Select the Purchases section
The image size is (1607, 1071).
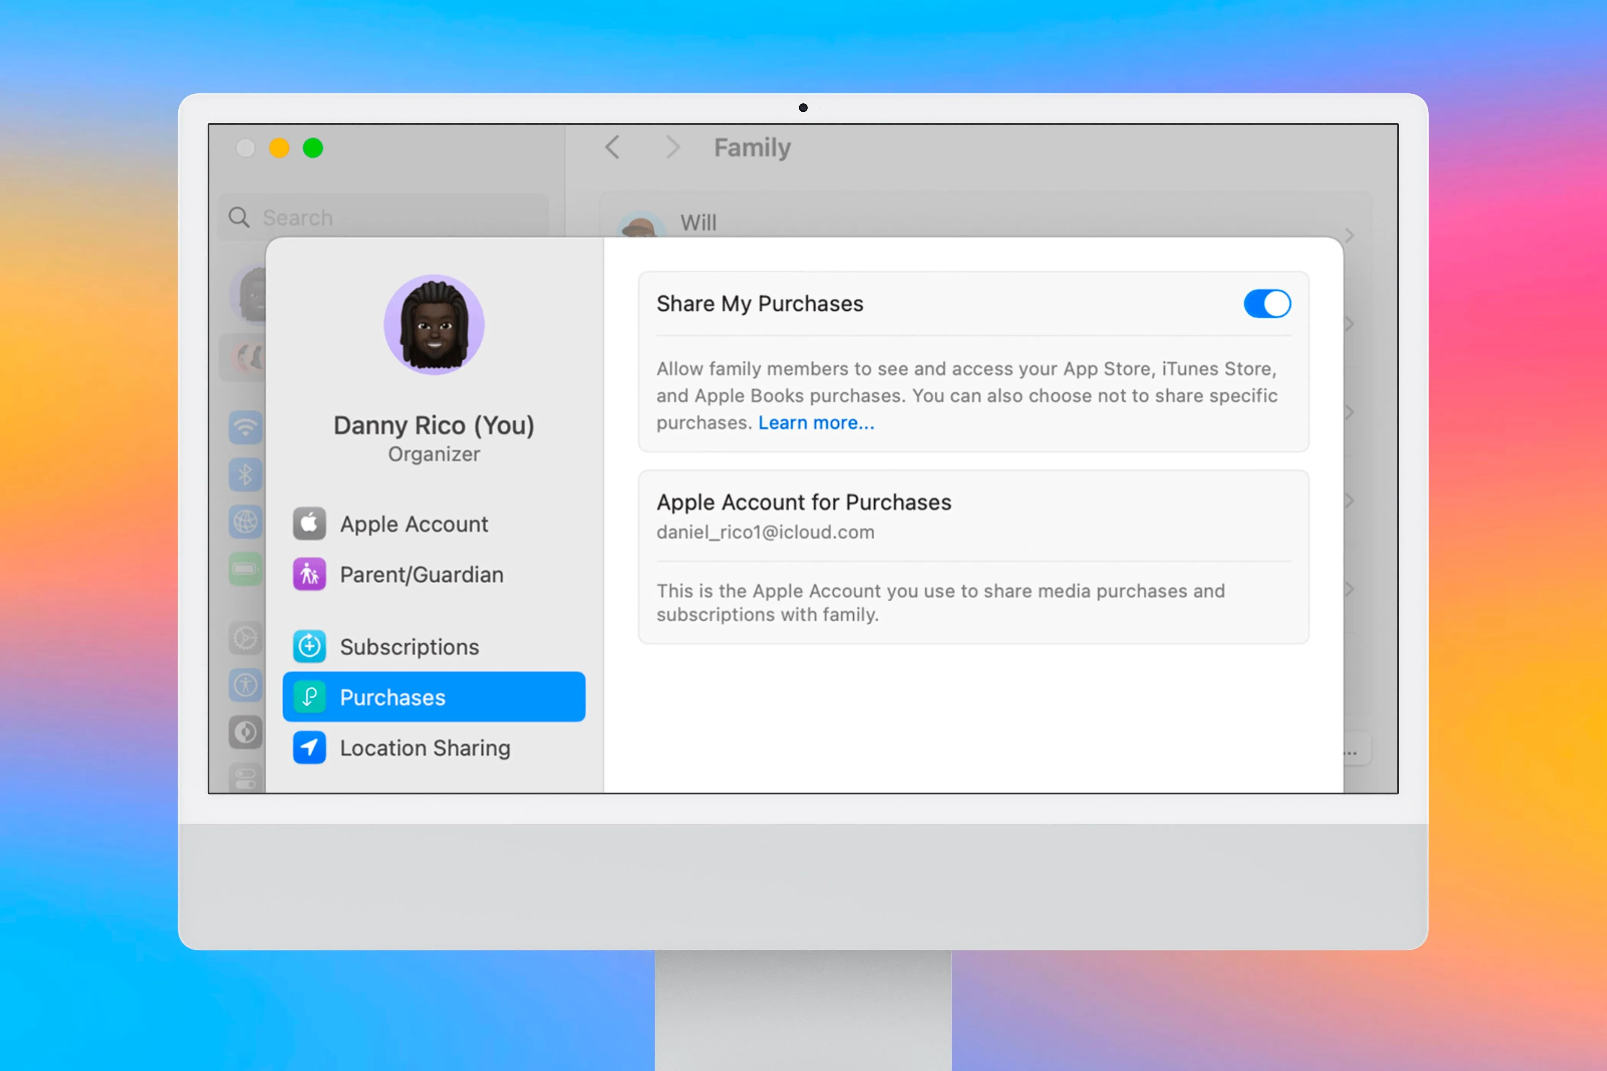[x=434, y=697]
